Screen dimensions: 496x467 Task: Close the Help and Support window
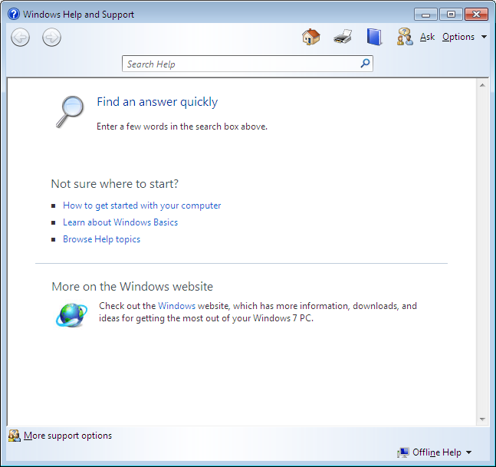pos(476,15)
